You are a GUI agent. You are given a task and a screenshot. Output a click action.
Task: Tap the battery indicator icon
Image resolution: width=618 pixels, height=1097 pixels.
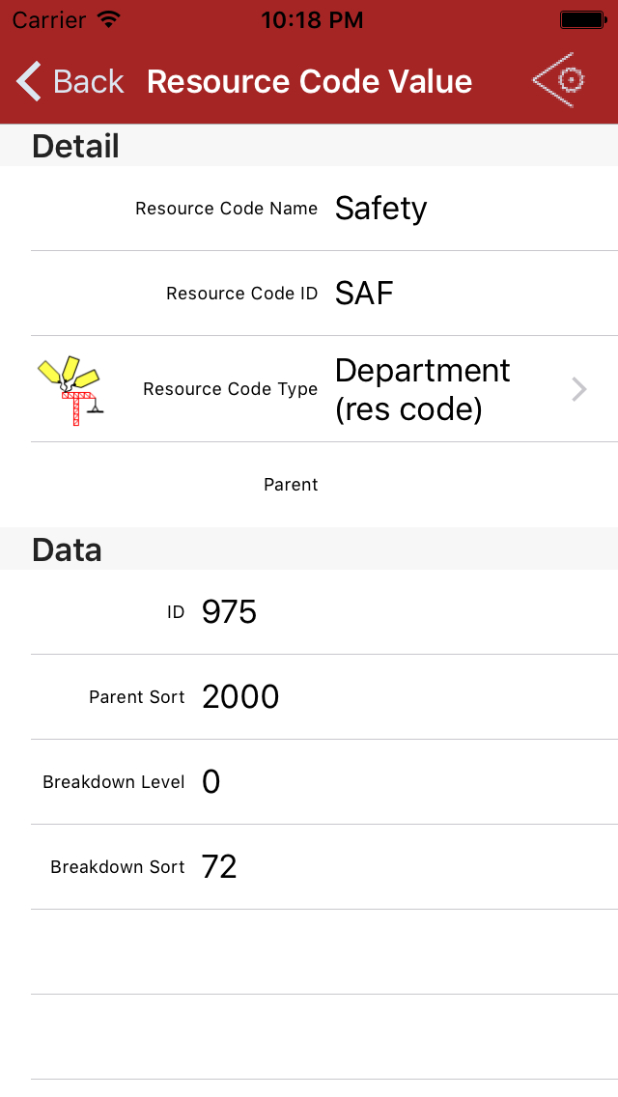(x=582, y=19)
